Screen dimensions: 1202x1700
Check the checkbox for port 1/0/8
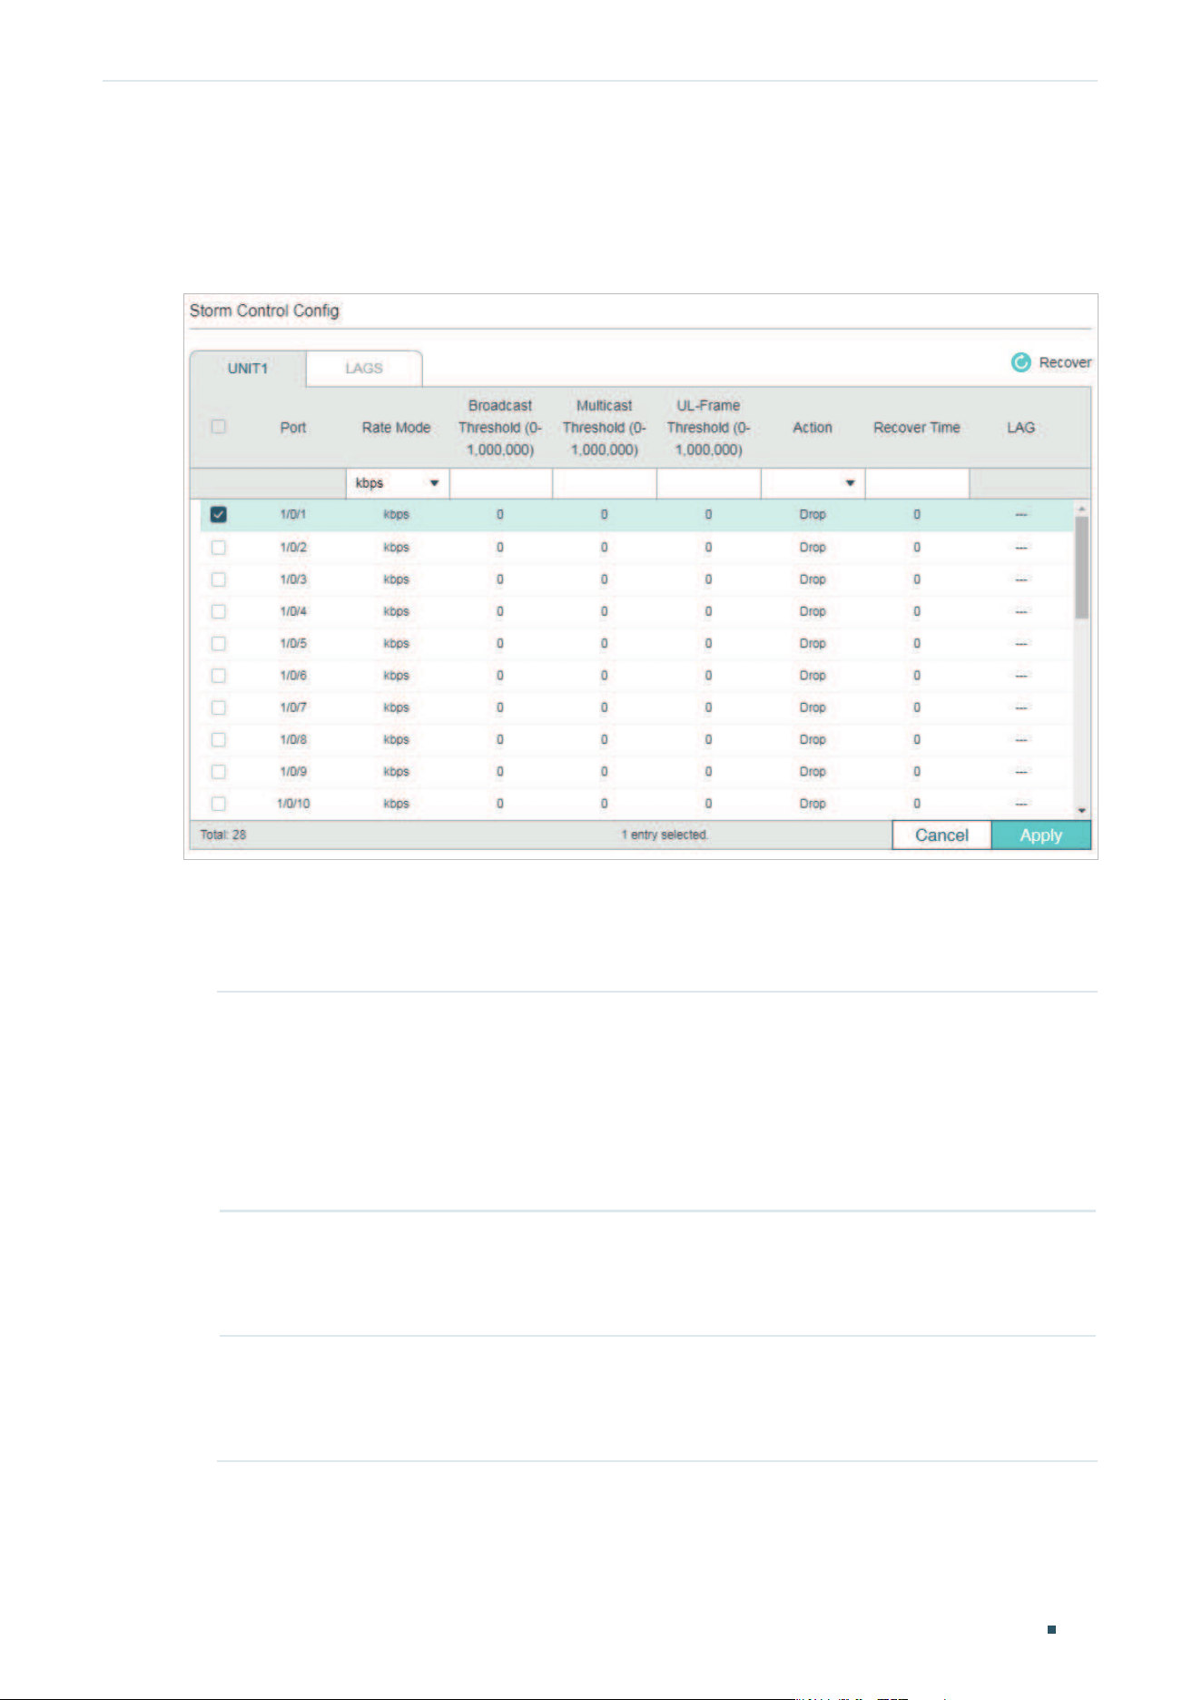[218, 740]
